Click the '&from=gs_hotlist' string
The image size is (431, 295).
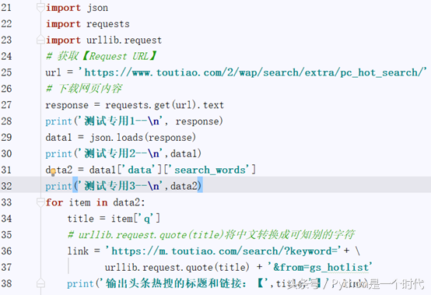pyautogui.click(x=320, y=267)
